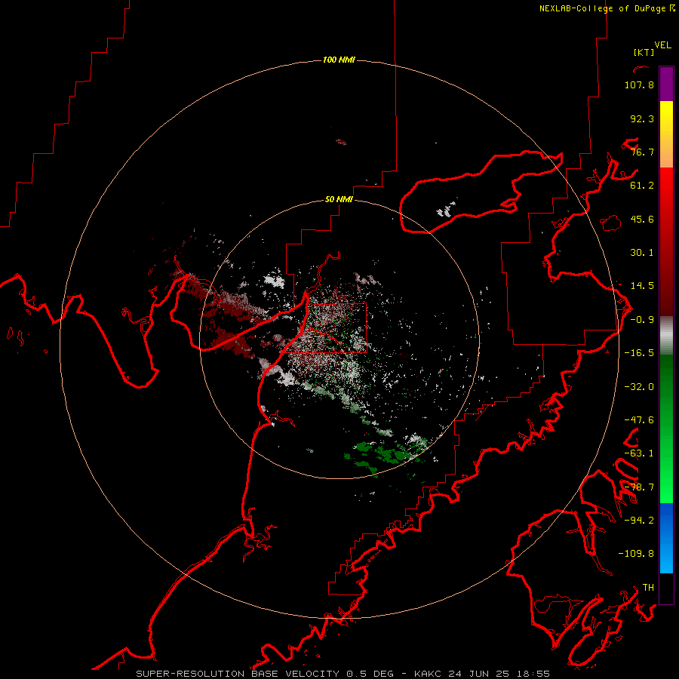Click the -78.7 velocity scale value
Image resolution: width=679 pixels, height=679 pixels.
coord(639,487)
